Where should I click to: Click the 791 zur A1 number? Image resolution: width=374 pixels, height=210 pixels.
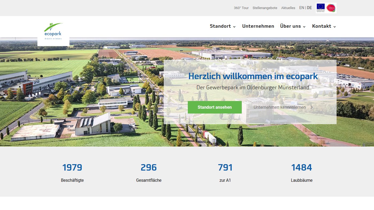tap(225, 167)
